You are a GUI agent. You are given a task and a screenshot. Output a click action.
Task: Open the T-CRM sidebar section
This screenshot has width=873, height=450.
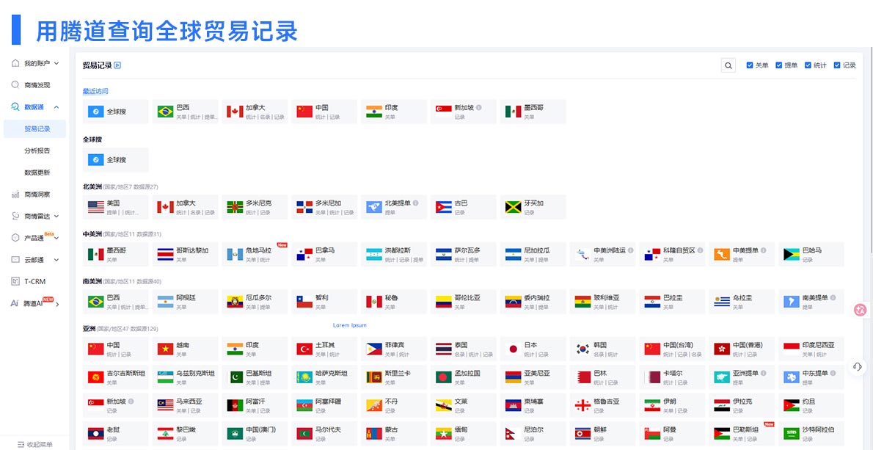(34, 280)
